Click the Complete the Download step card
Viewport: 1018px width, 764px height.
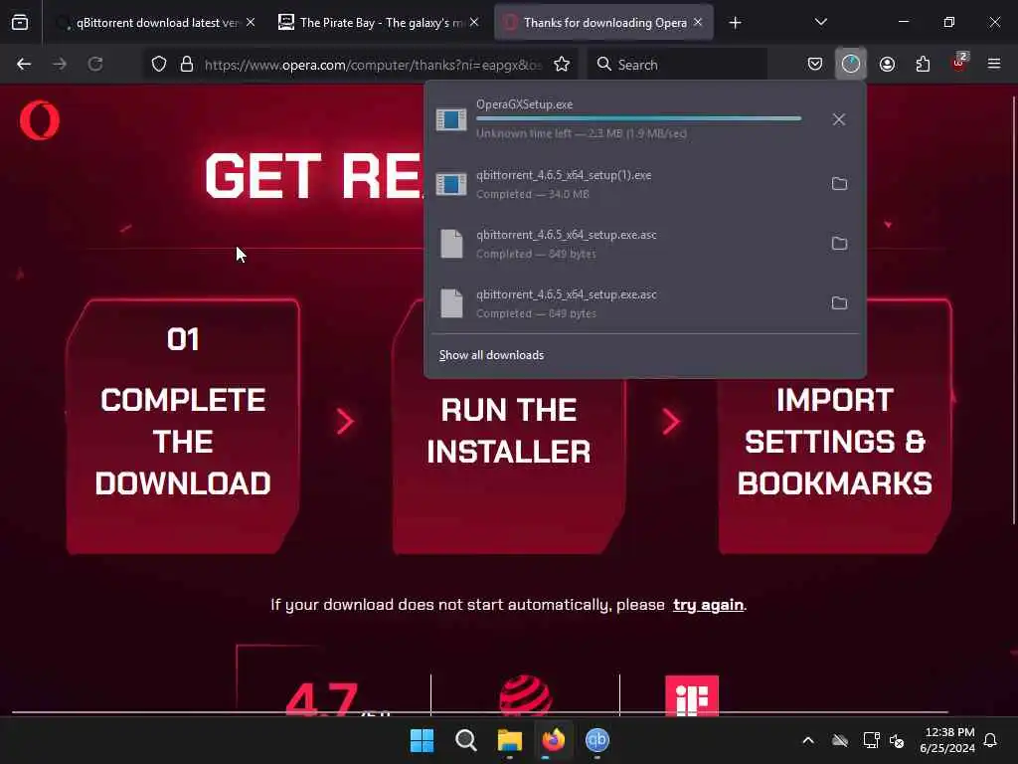183,427
